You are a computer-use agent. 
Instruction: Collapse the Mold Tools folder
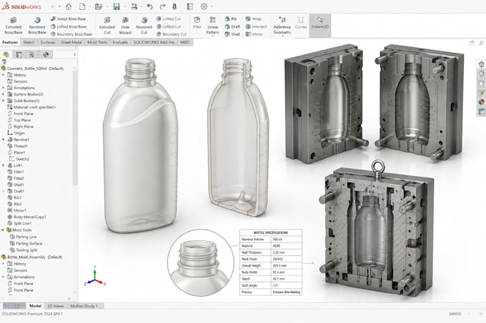click(x=4, y=230)
